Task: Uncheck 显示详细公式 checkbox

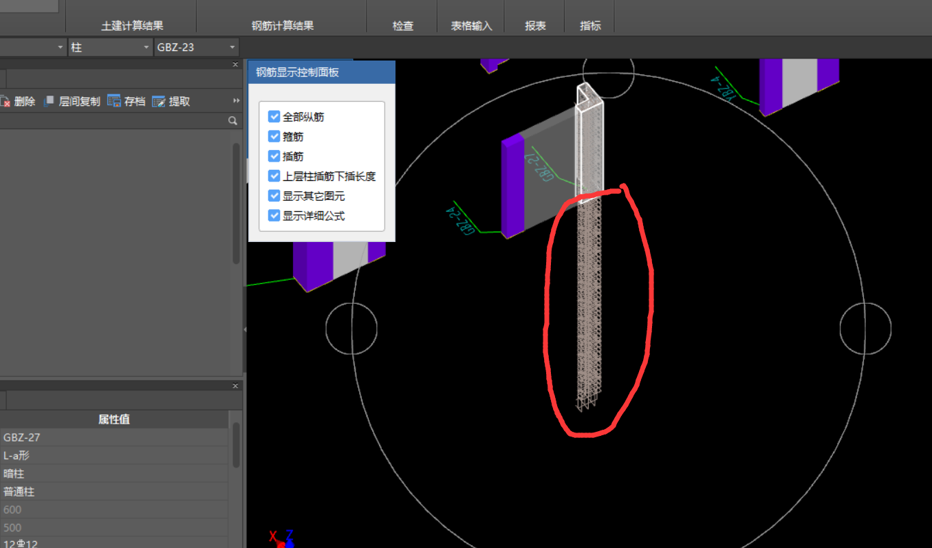Action: click(274, 215)
